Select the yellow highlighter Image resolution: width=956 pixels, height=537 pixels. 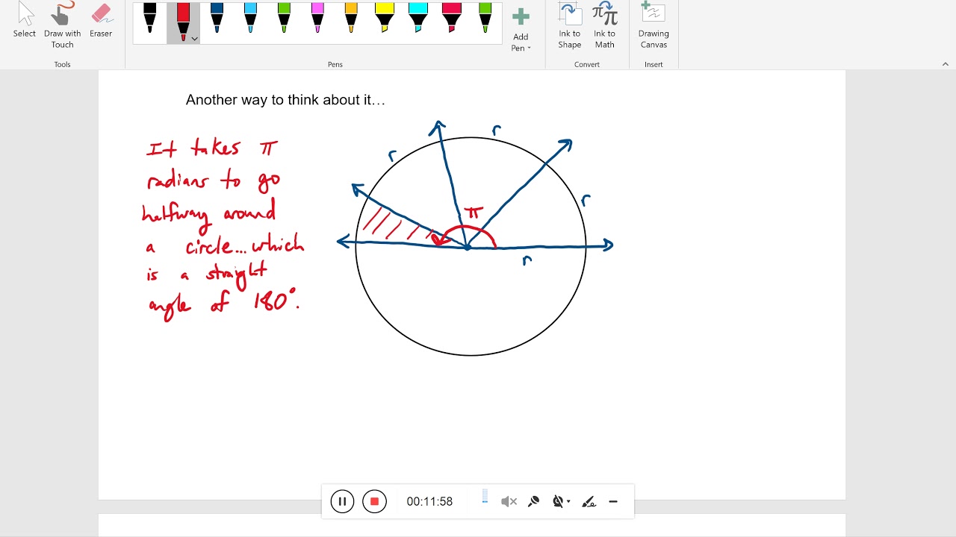tap(385, 19)
